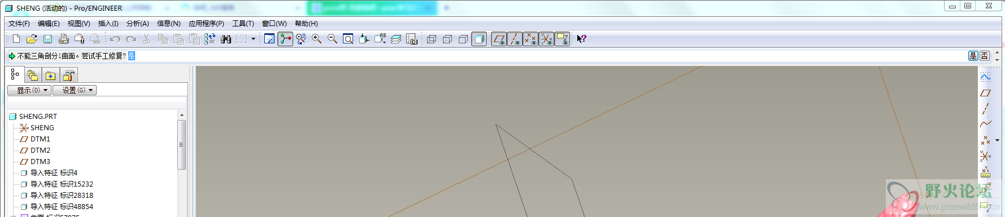Open the Find tool with the binoculars icon
The image size is (1005, 217).
coord(226,39)
